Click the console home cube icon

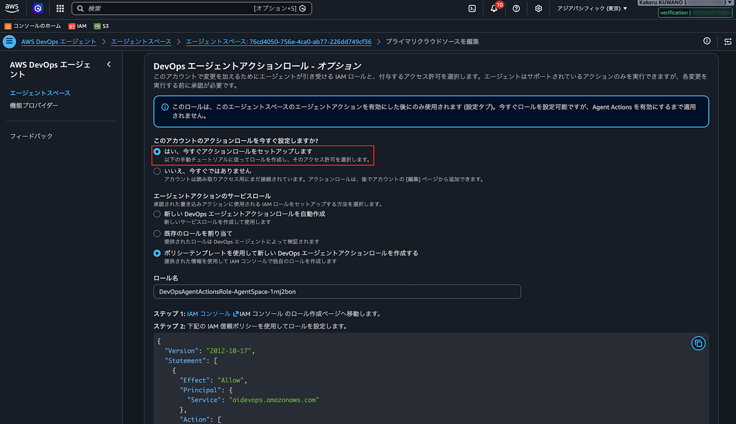pyautogui.click(x=8, y=26)
